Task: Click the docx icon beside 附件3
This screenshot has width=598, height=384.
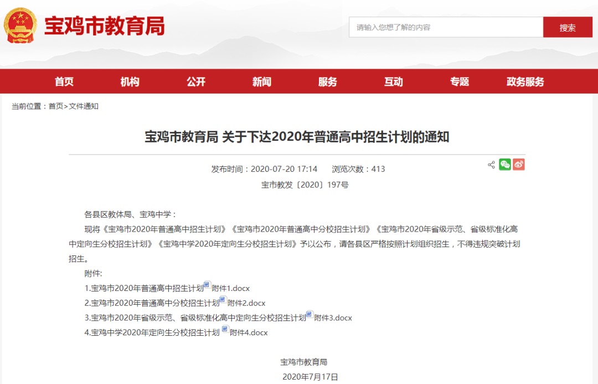Action: [310, 315]
